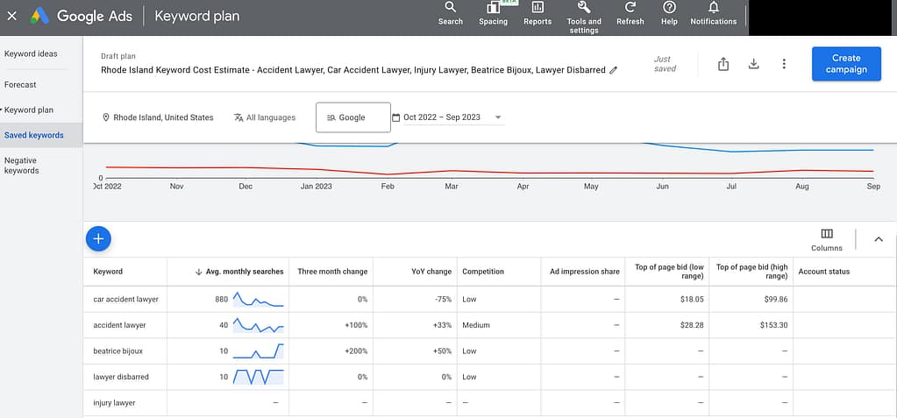Click the lawyer disbarred trend sparkline
Image resolution: width=897 pixels, height=418 pixels.
258,377
